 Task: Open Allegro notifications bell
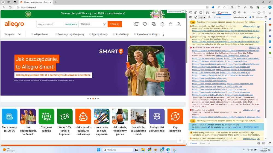pos(162,24)
